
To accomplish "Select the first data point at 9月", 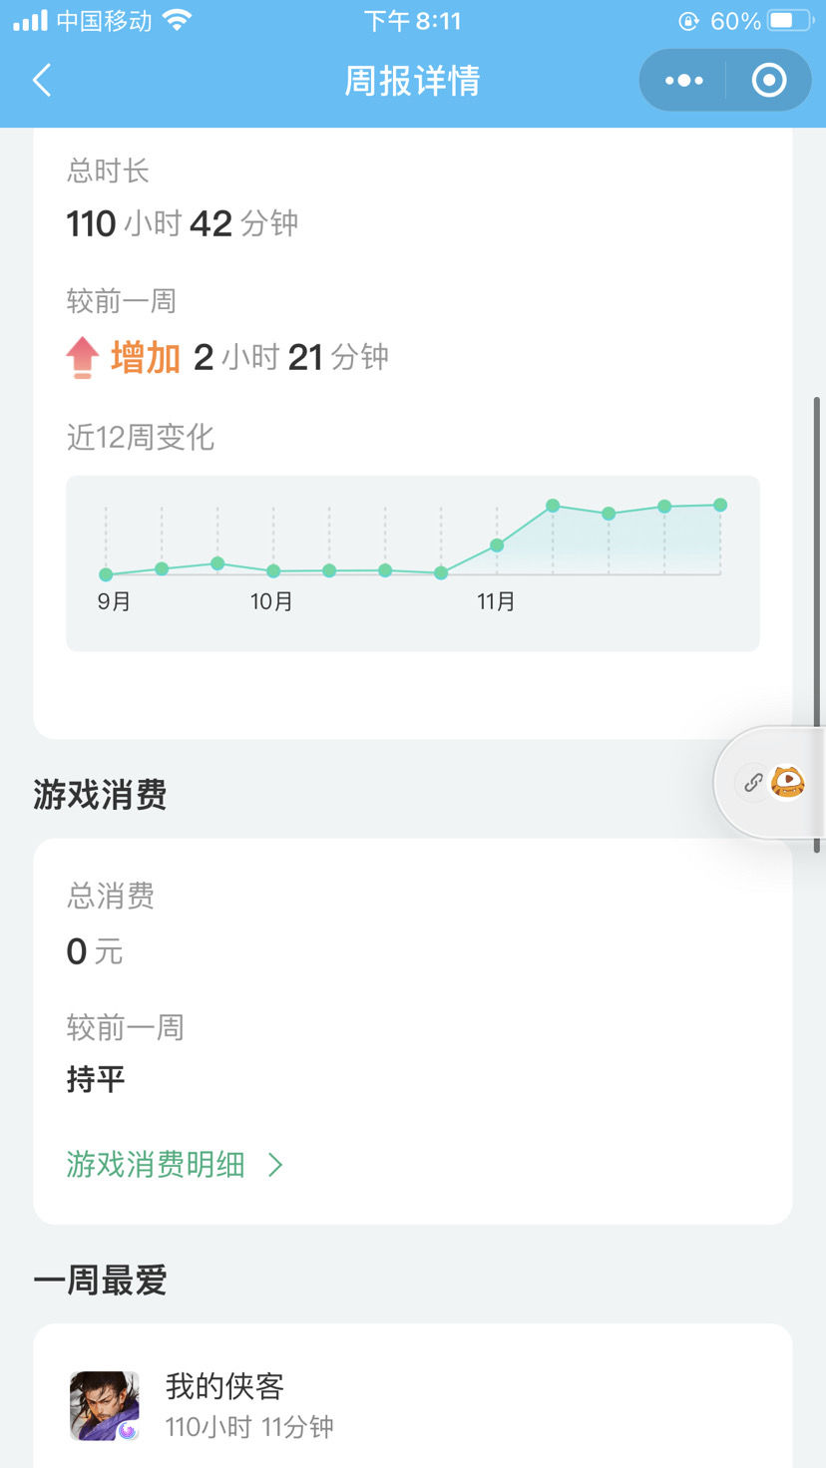I will click(x=106, y=574).
